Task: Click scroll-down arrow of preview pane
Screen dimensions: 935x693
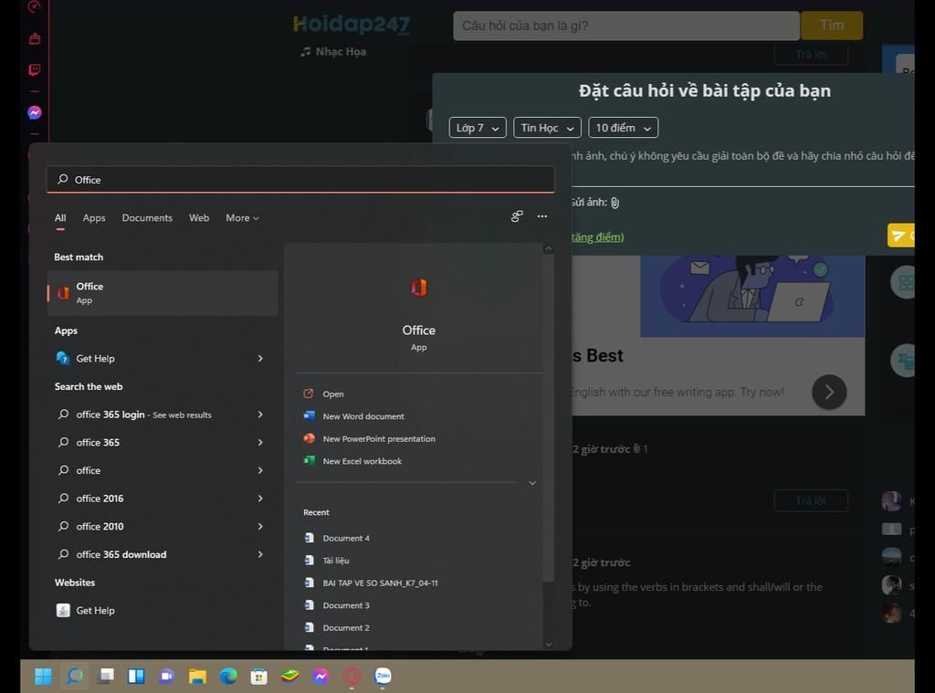Action: [549, 644]
